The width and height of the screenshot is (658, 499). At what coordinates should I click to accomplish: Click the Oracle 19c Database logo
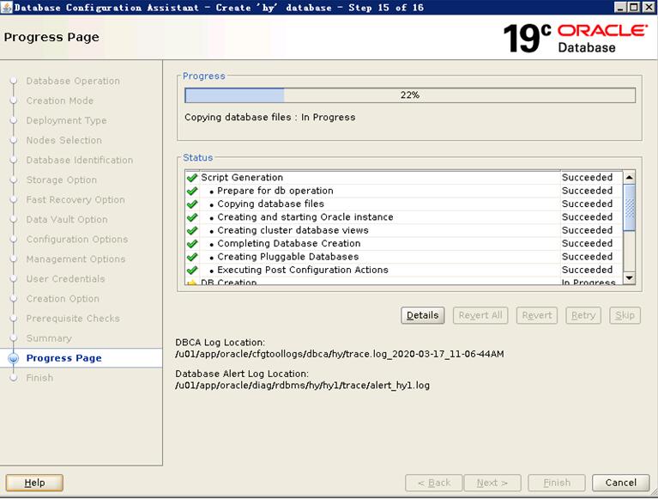575,38
